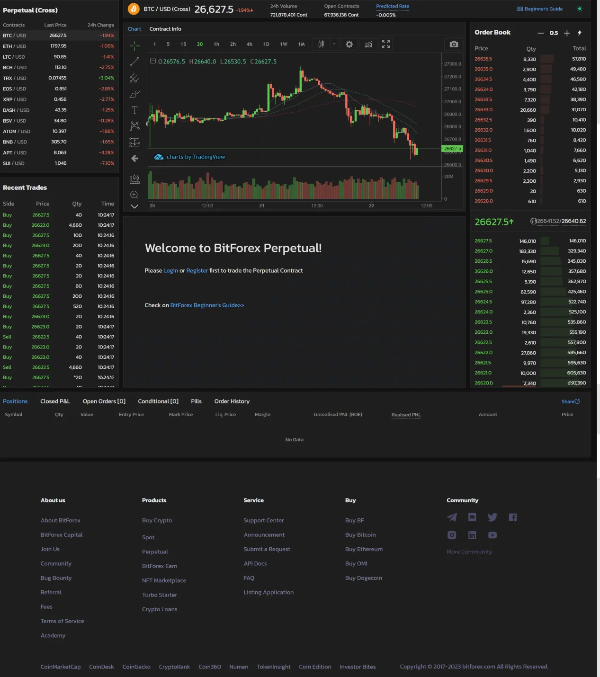Select the XABCD pattern tool
600x677 pixels.
(x=134, y=126)
